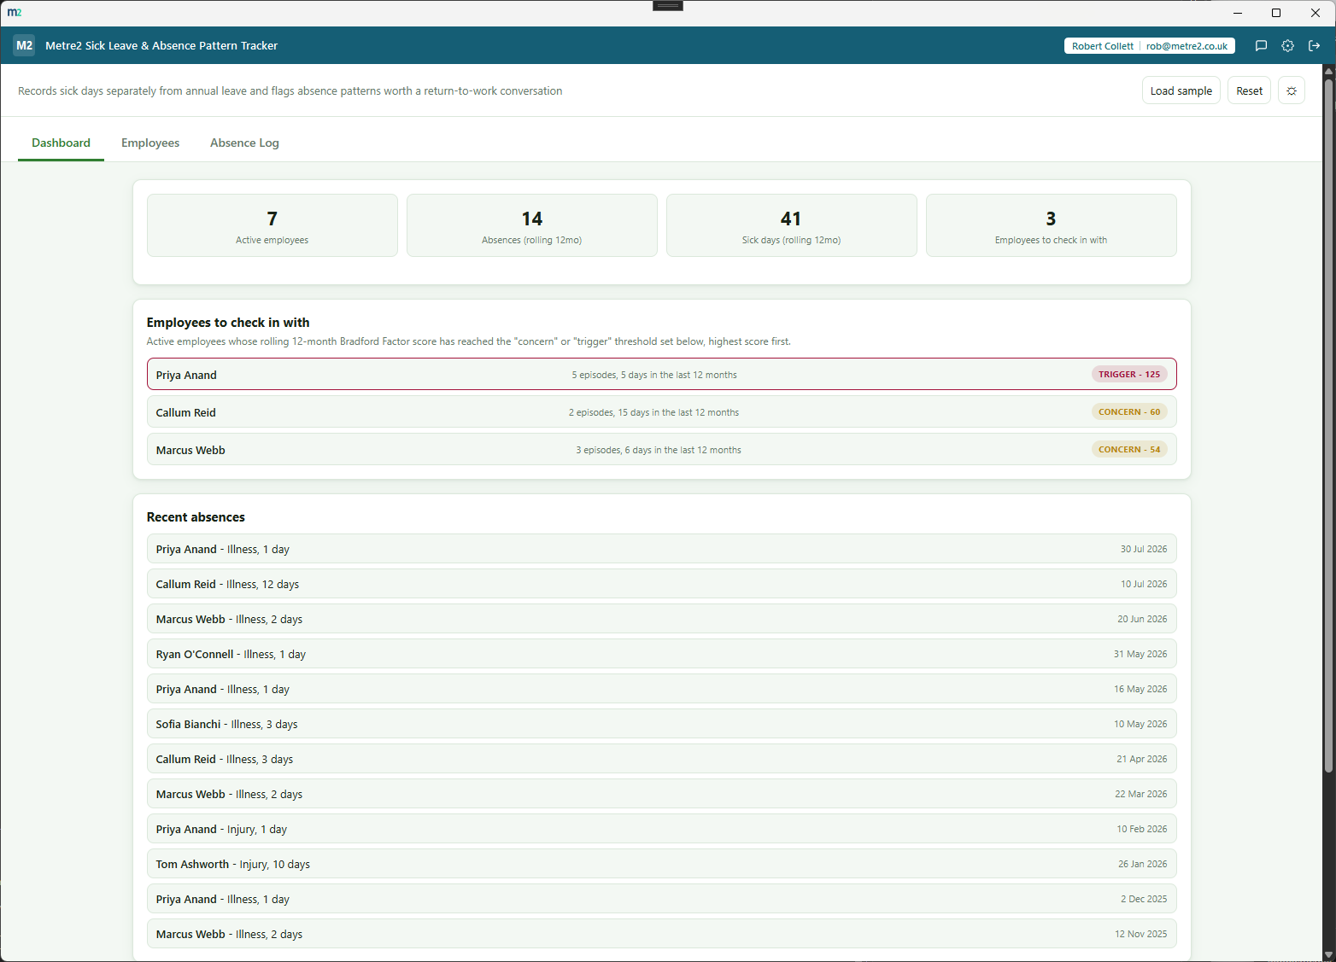Open Priya Anand absence from 30 Jul 2026
The image size is (1336, 962).
click(x=662, y=549)
